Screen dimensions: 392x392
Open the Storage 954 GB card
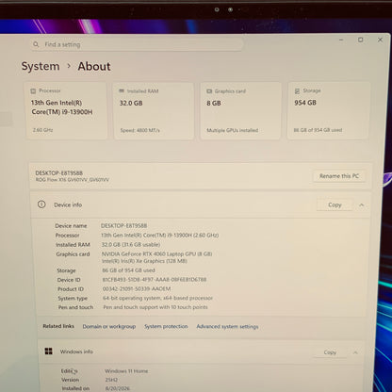tap(328, 110)
